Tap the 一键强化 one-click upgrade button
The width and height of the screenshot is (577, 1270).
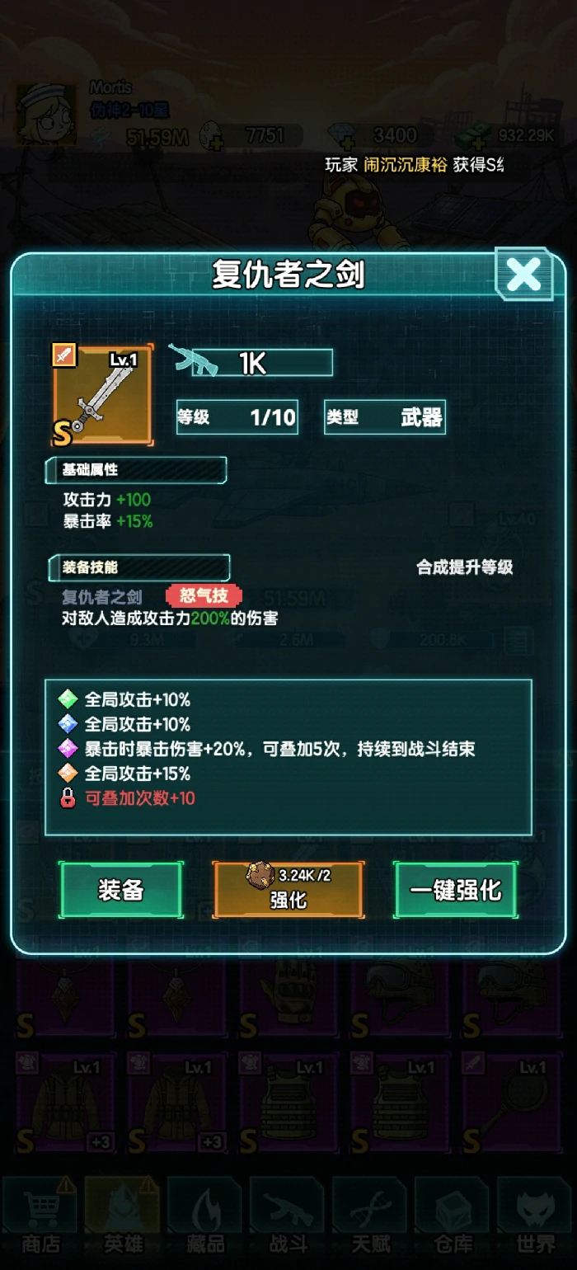456,890
